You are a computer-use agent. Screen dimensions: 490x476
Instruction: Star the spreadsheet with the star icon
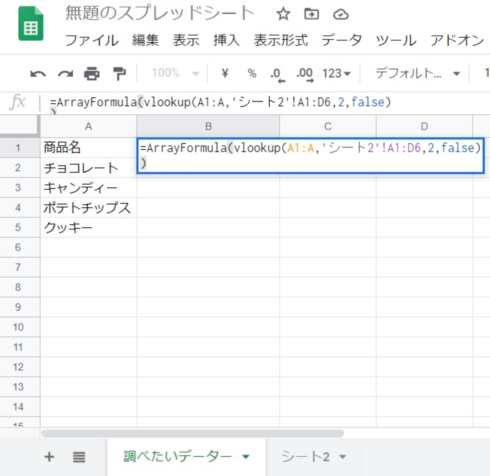283,14
